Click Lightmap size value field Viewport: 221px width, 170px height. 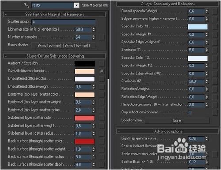point(83,30)
